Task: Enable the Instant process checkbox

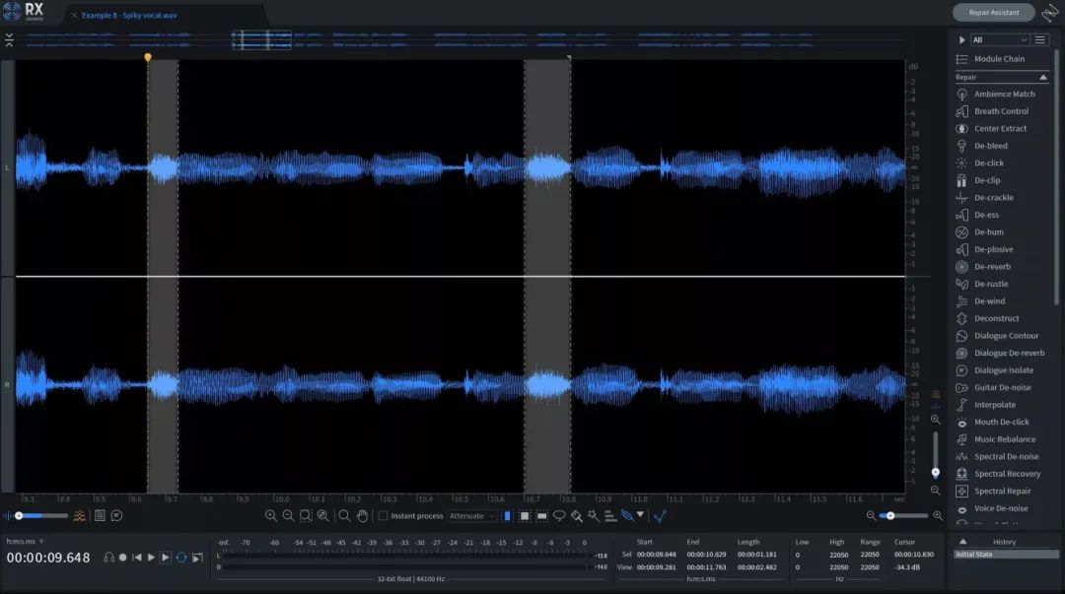Action: click(x=383, y=516)
